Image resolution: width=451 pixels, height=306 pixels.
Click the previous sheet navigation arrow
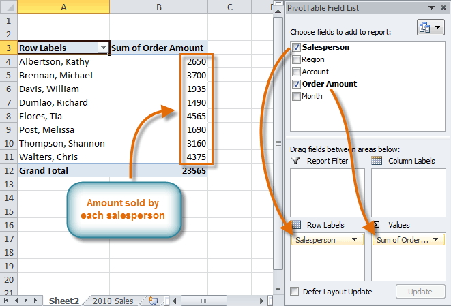[x=16, y=300]
